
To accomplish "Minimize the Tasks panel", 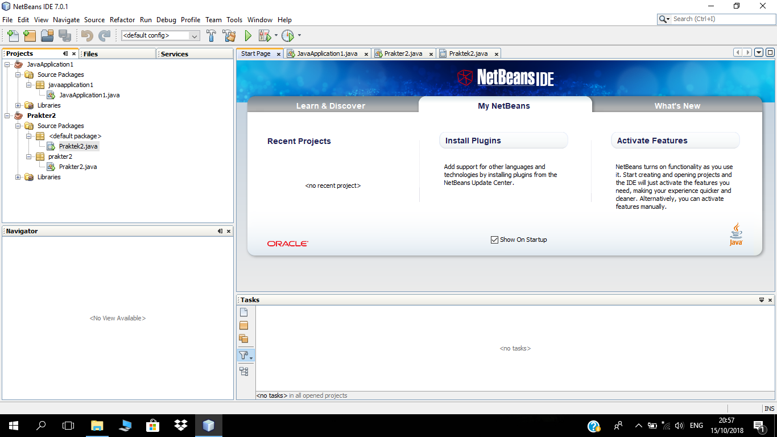I will [762, 300].
